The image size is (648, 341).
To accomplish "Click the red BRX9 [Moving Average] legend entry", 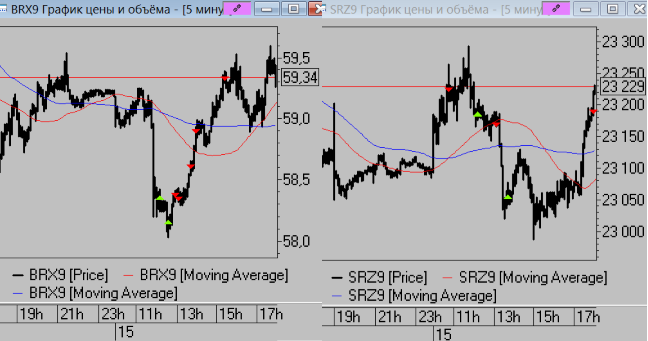I will point(206,275).
